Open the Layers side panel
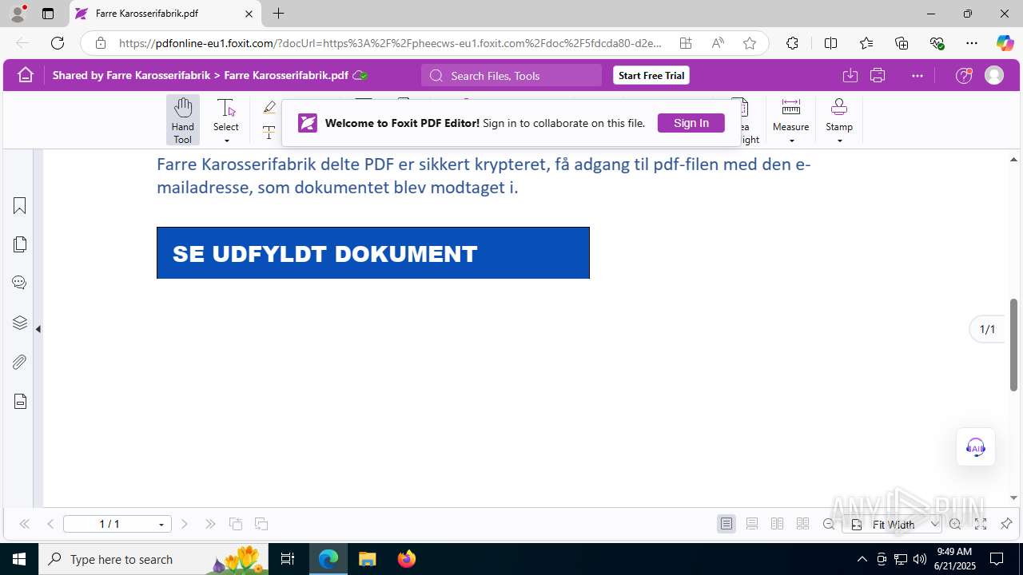 [x=20, y=323]
